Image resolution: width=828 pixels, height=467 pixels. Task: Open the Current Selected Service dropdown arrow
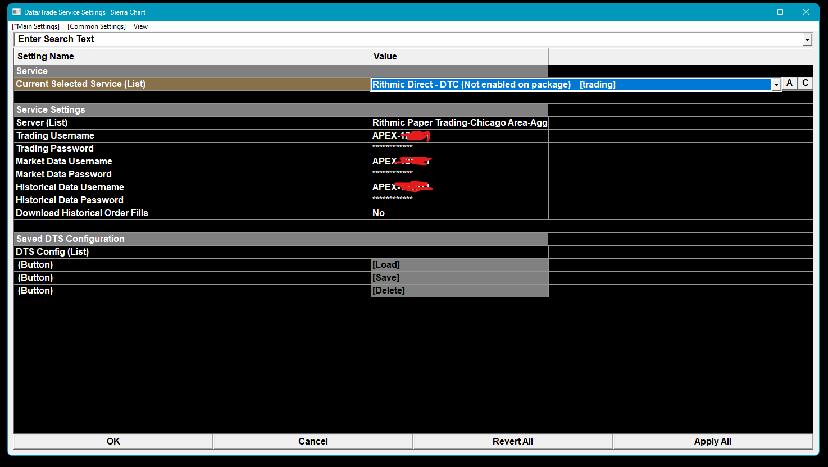tap(776, 85)
